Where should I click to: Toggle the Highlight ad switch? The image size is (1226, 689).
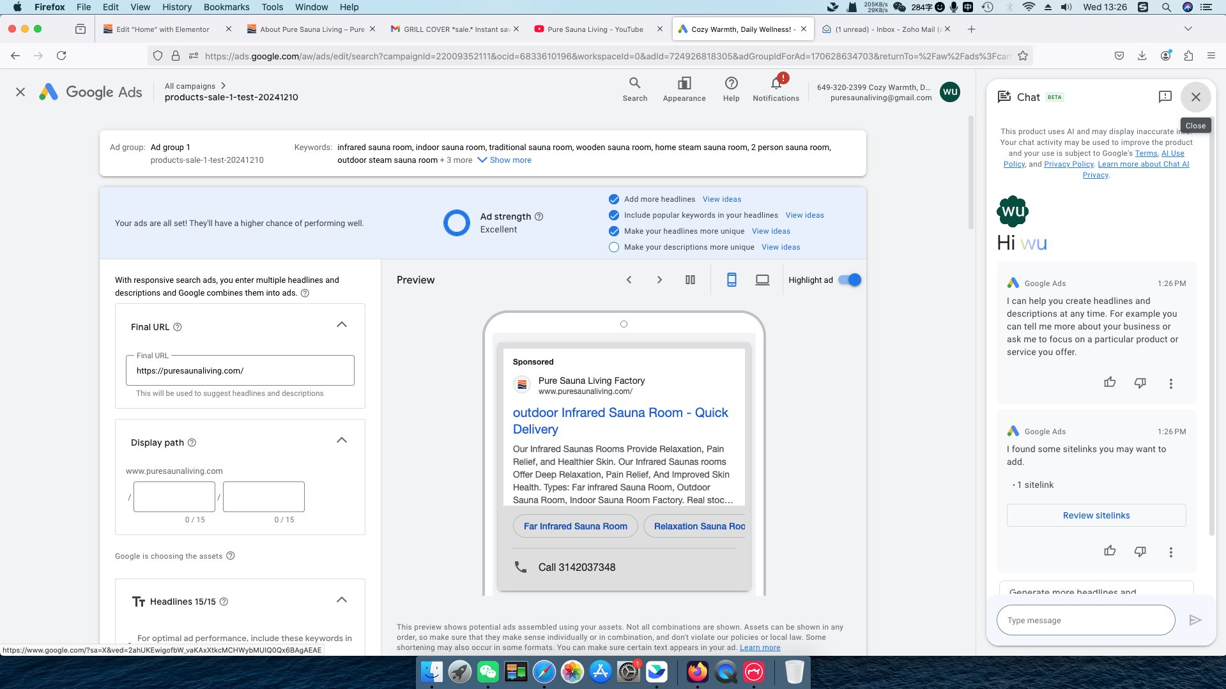[x=850, y=280]
